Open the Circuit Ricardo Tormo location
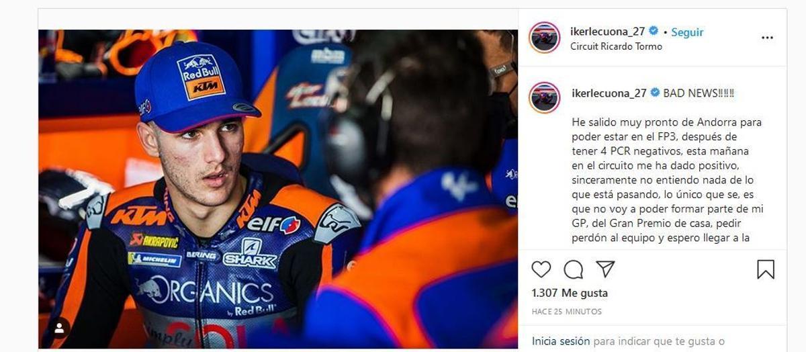 click(x=616, y=46)
